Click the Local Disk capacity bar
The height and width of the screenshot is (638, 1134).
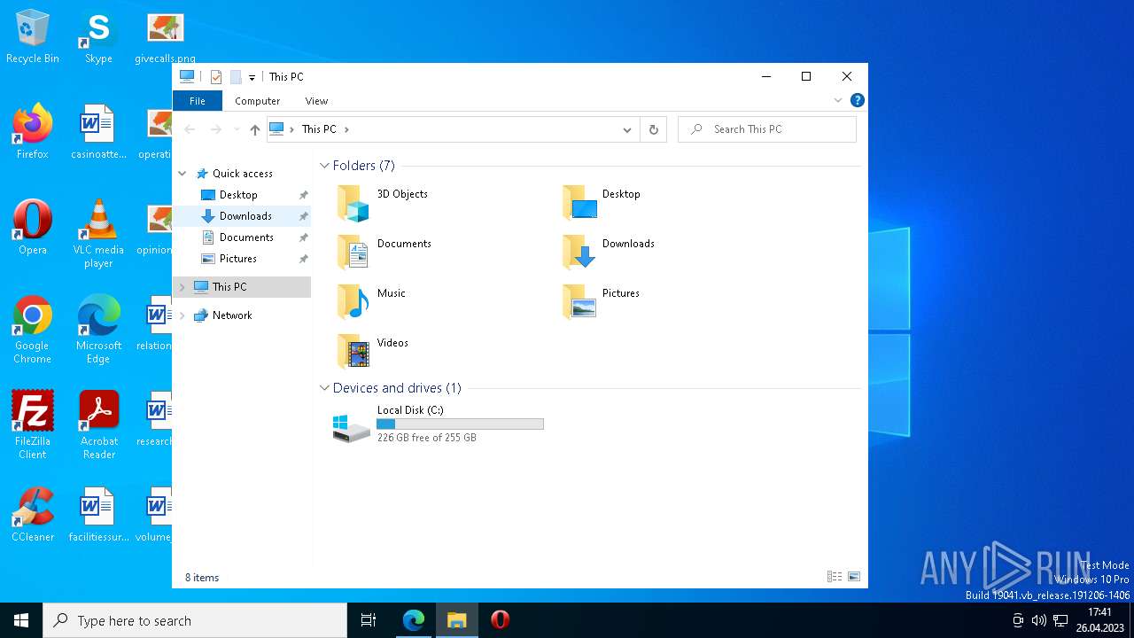460,424
